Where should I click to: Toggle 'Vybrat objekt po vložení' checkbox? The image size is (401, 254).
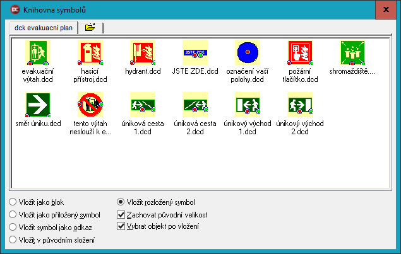(122, 226)
